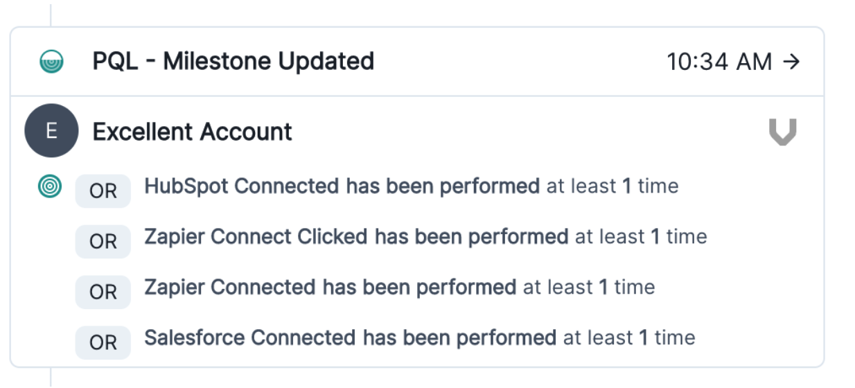Click the grey V logo icon

(783, 132)
